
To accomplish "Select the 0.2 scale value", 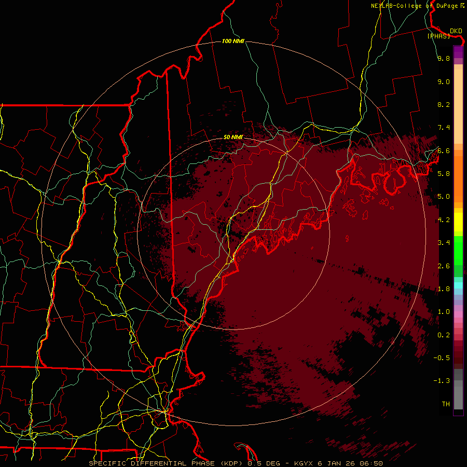I will [444, 335].
